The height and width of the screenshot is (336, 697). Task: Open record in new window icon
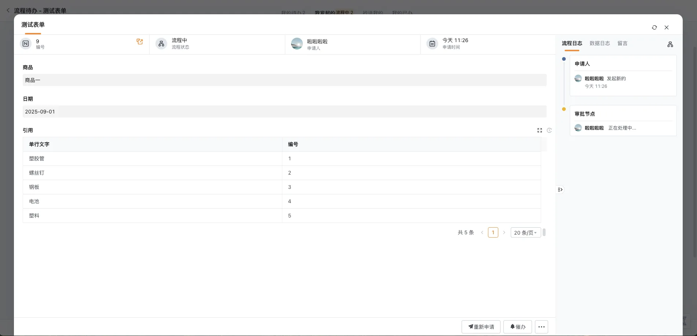(140, 42)
